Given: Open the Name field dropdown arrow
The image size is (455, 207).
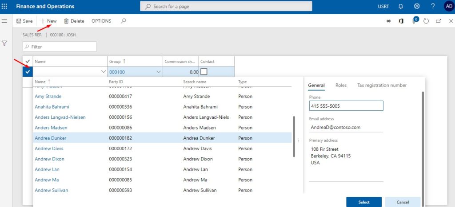Looking at the screenshot, I should click(103, 72).
